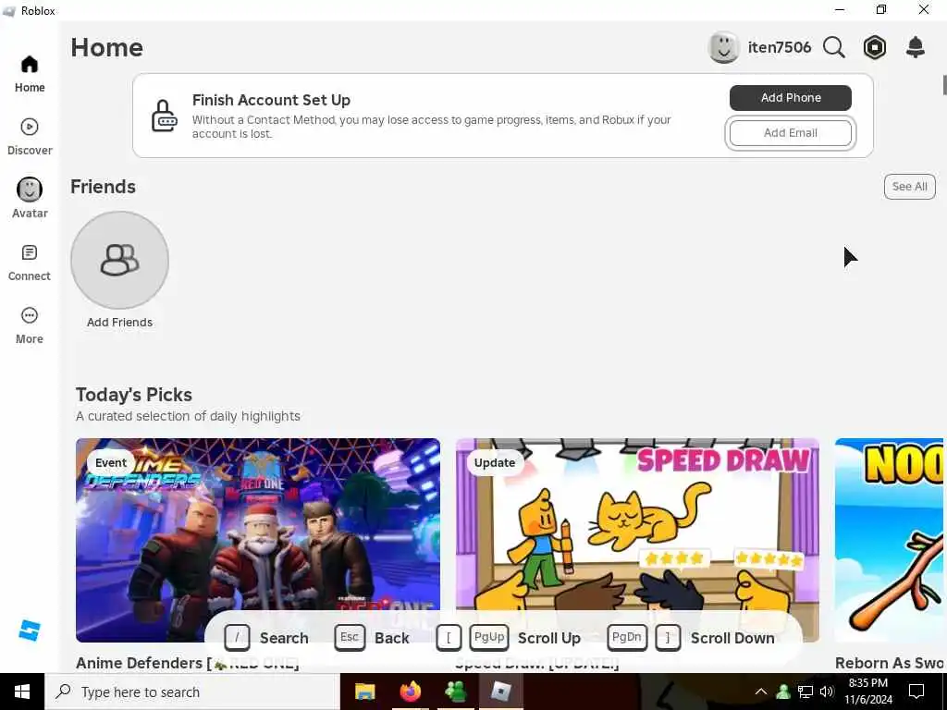The width and height of the screenshot is (947, 710).
Task: Click the Roblox taskbar icon
Action: (x=500, y=692)
